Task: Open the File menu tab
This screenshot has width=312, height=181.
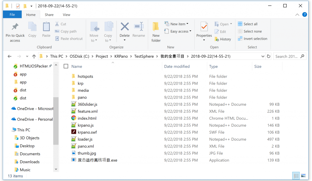Action: point(12,15)
